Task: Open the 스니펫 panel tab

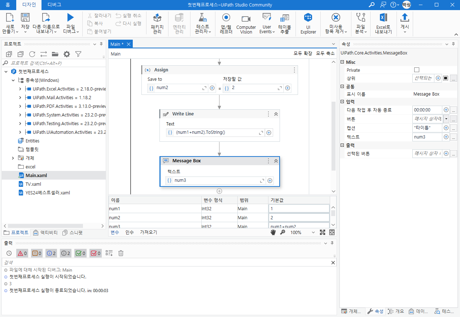Action: [x=73, y=233]
